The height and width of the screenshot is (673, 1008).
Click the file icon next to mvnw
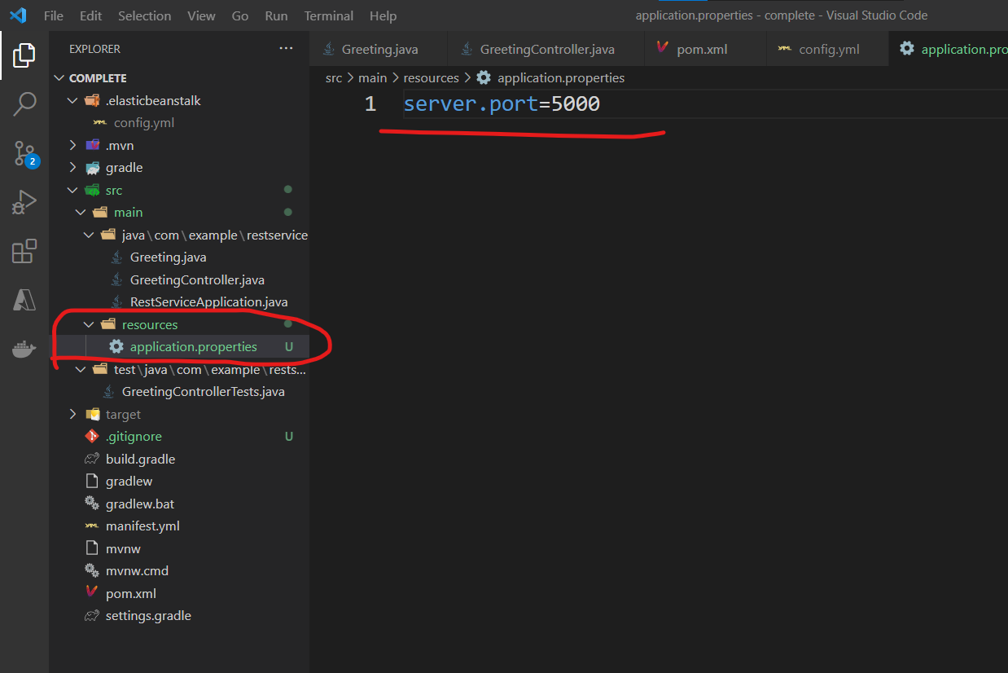coord(92,548)
